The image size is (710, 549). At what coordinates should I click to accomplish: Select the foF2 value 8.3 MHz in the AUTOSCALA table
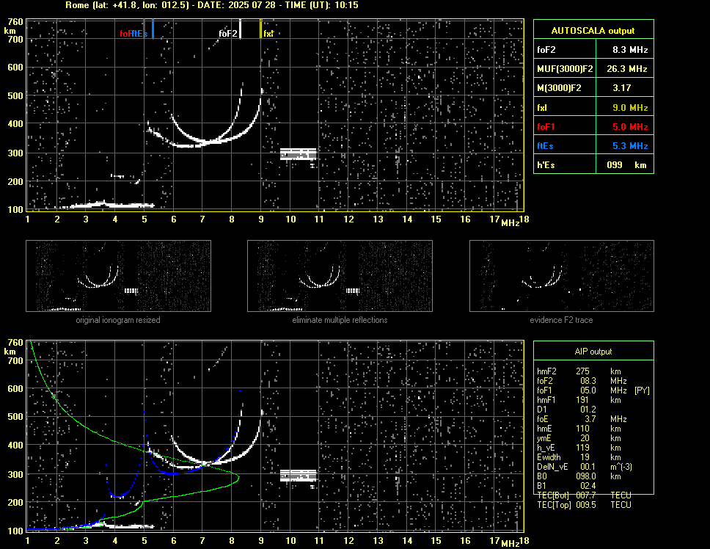630,50
